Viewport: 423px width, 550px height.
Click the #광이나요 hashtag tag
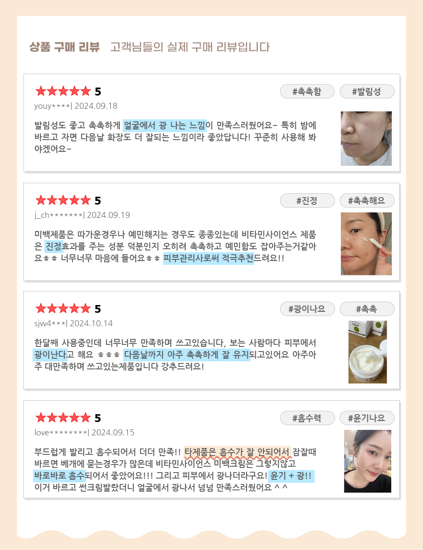(x=307, y=309)
